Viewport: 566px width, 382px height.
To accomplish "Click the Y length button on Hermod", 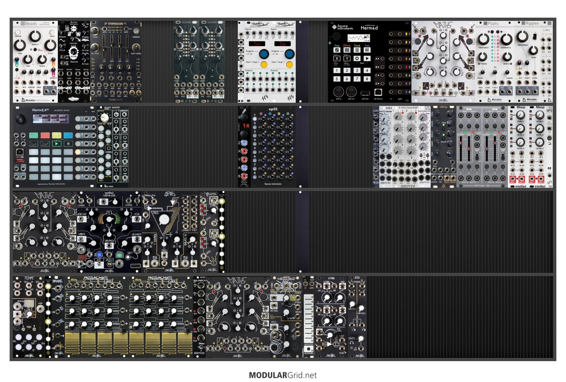I will point(347,58).
